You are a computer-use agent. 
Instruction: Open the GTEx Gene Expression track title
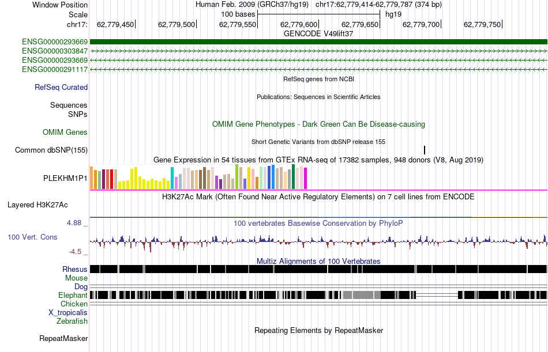(318, 160)
